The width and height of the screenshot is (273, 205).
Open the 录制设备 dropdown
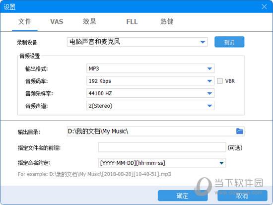click(x=137, y=42)
